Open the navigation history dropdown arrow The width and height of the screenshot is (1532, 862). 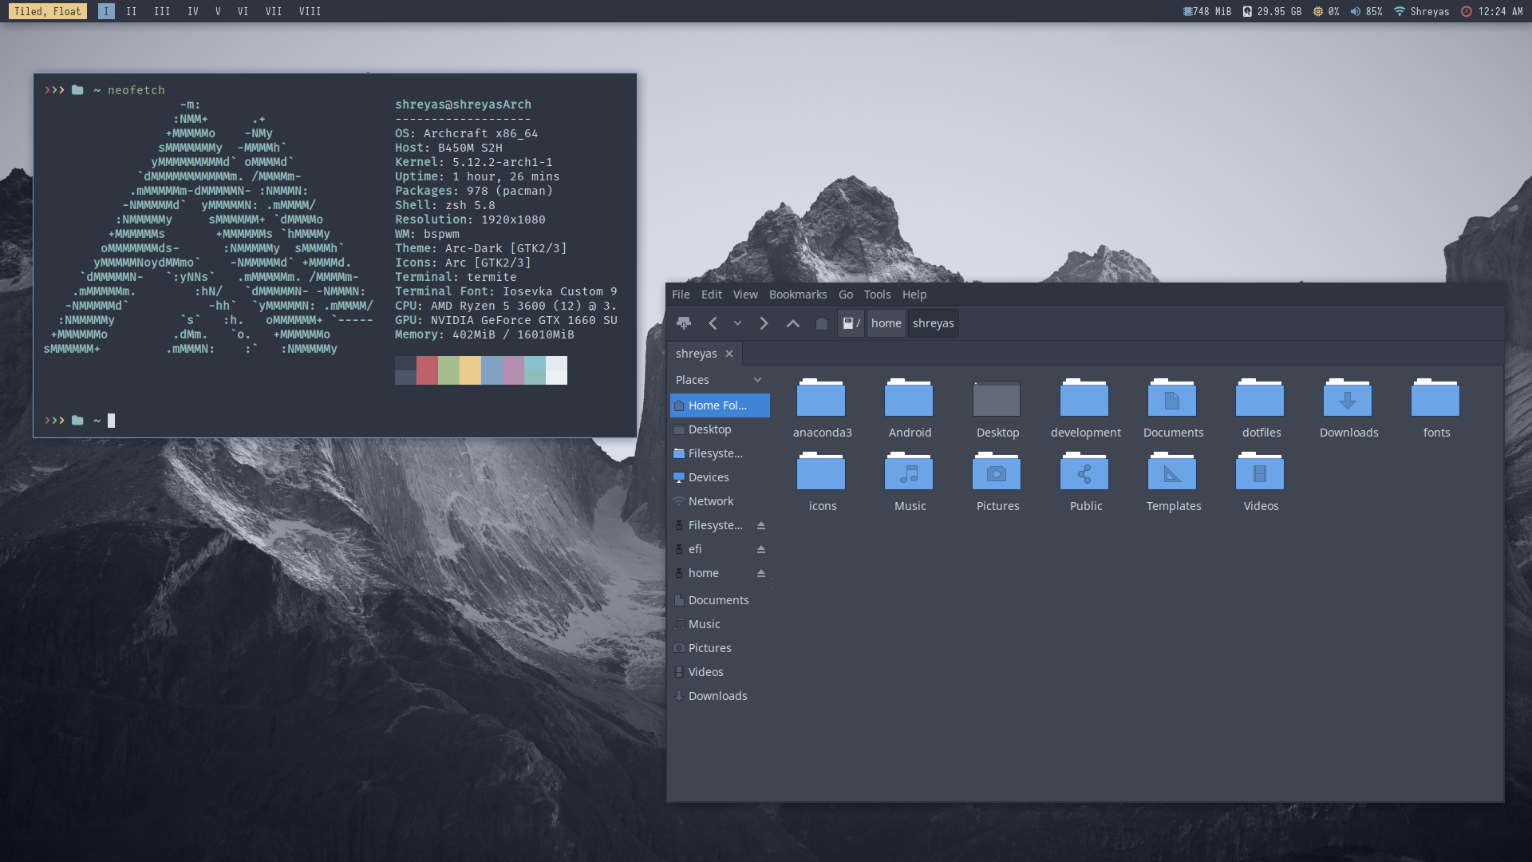click(737, 323)
